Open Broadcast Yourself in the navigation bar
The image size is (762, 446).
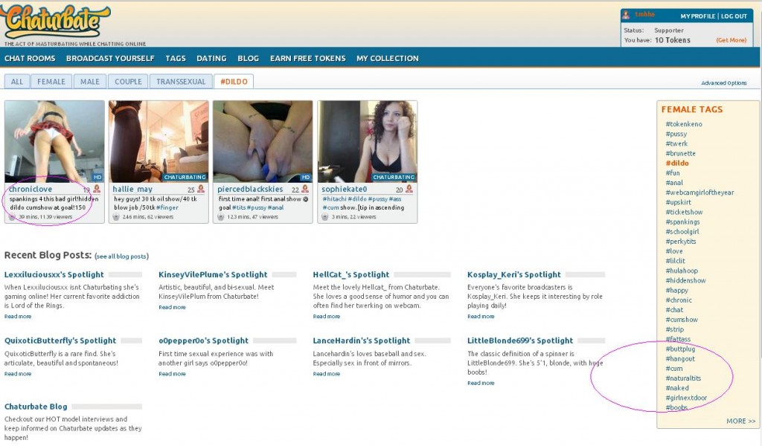(x=110, y=58)
